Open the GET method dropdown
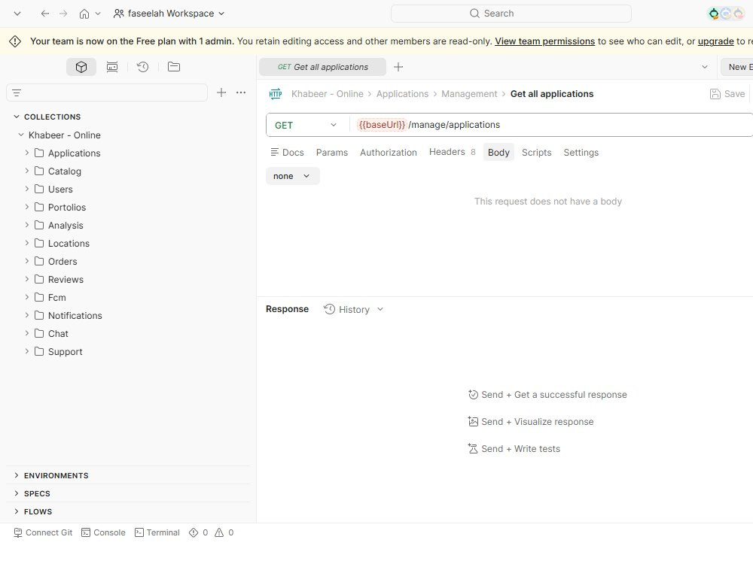 (x=306, y=125)
